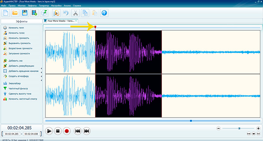Close the Four More Weeks tab

pos(76,21)
